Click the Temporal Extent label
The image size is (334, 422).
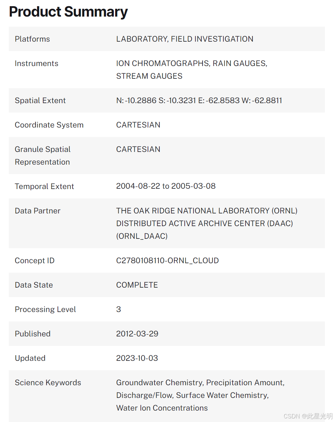pyautogui.click(x=44, y=186)
